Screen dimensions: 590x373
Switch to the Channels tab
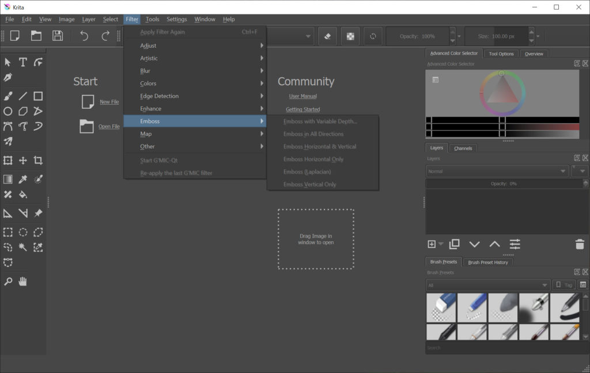click(x=463, y=148)
